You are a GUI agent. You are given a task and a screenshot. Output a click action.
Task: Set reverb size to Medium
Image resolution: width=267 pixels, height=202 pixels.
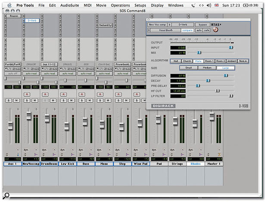[207, 68]
